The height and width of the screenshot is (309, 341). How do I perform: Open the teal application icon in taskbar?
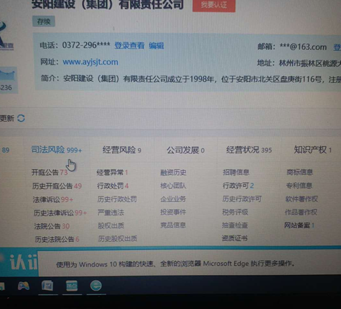coord(72,286)
